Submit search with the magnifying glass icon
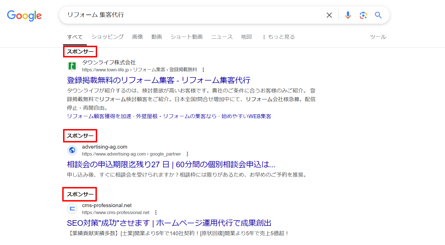445x245 pixels. (x=378, y=15)
